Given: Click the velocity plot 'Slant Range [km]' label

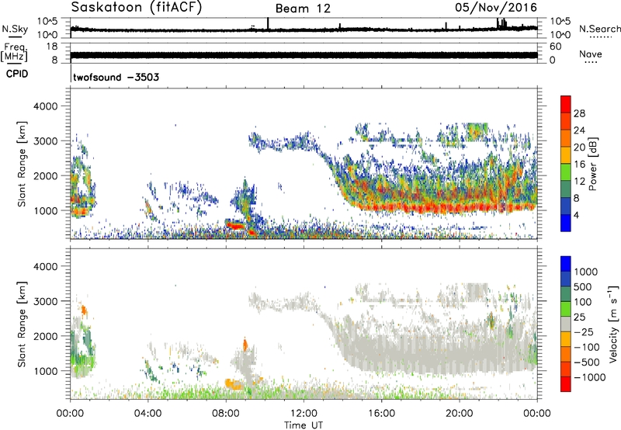Looking at the screenshot, I should pyautogui.click(x=22, y=324).
